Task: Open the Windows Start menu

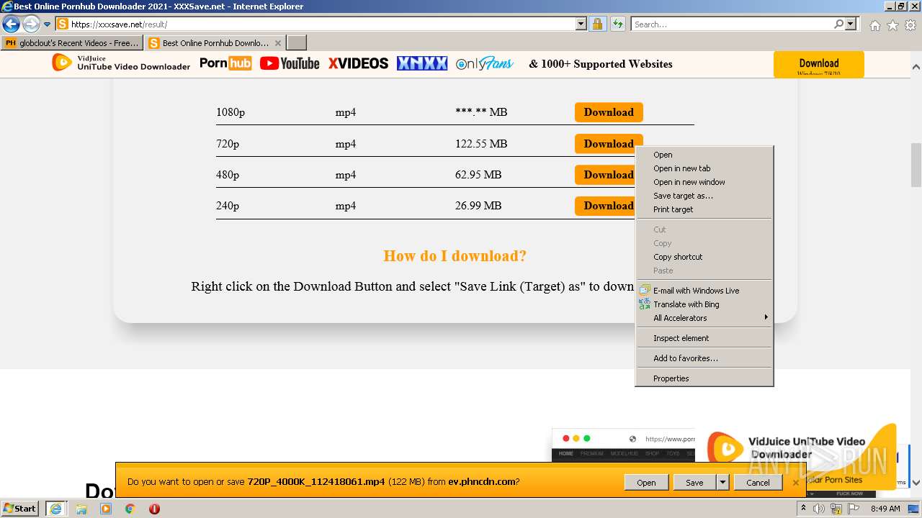Action: tap(20, 509)
